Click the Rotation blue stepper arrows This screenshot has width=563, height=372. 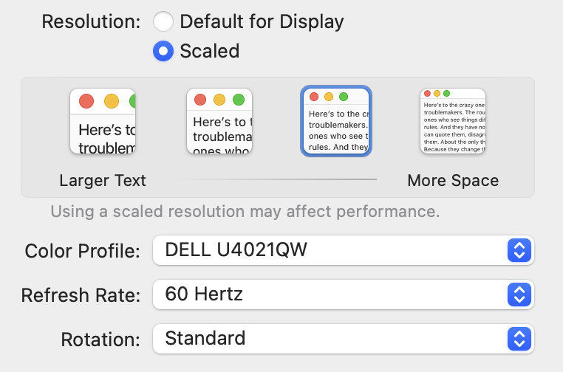[x=519, y=339]
